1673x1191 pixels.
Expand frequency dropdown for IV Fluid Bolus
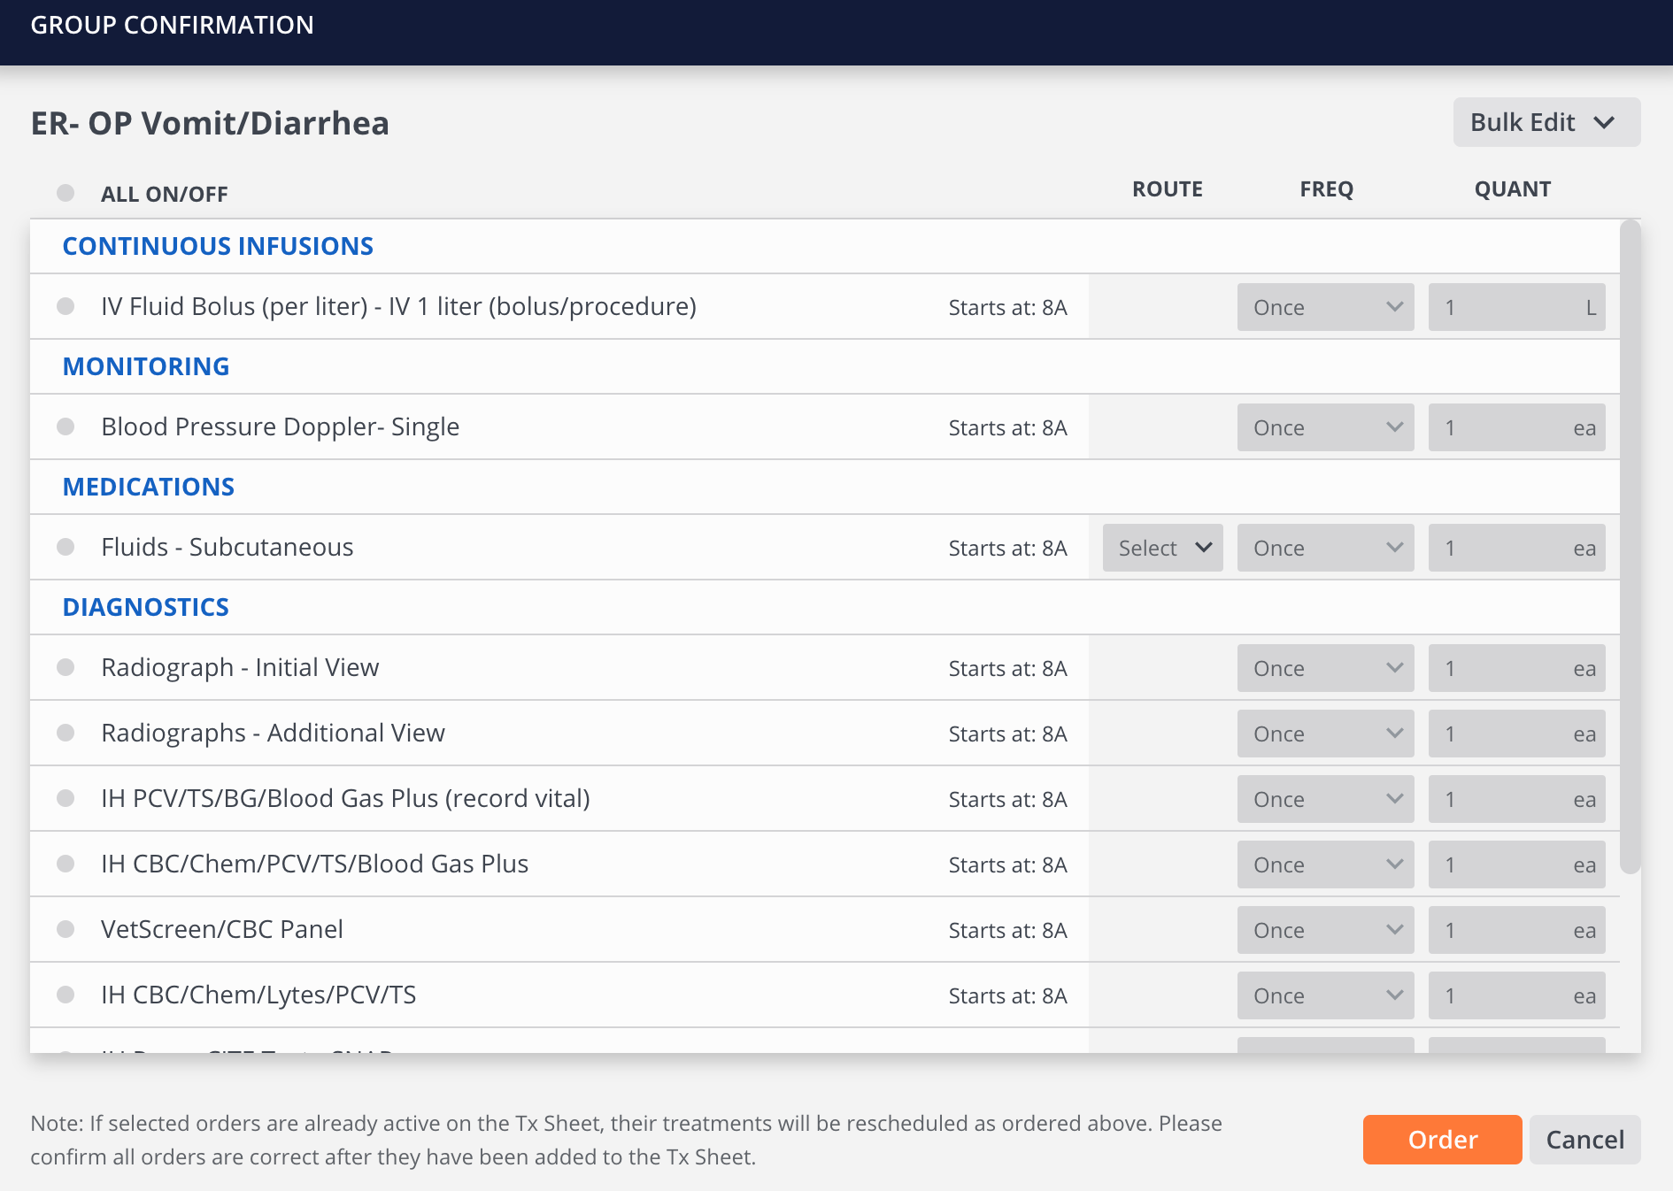click(x=1325, y=307)
